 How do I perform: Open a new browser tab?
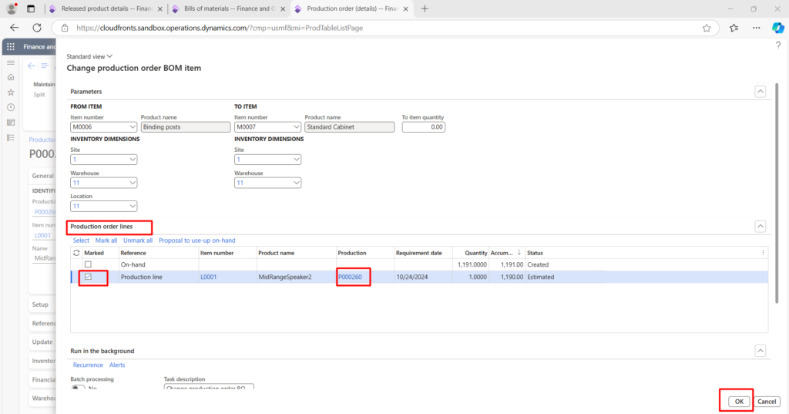[x=425, y=8]
